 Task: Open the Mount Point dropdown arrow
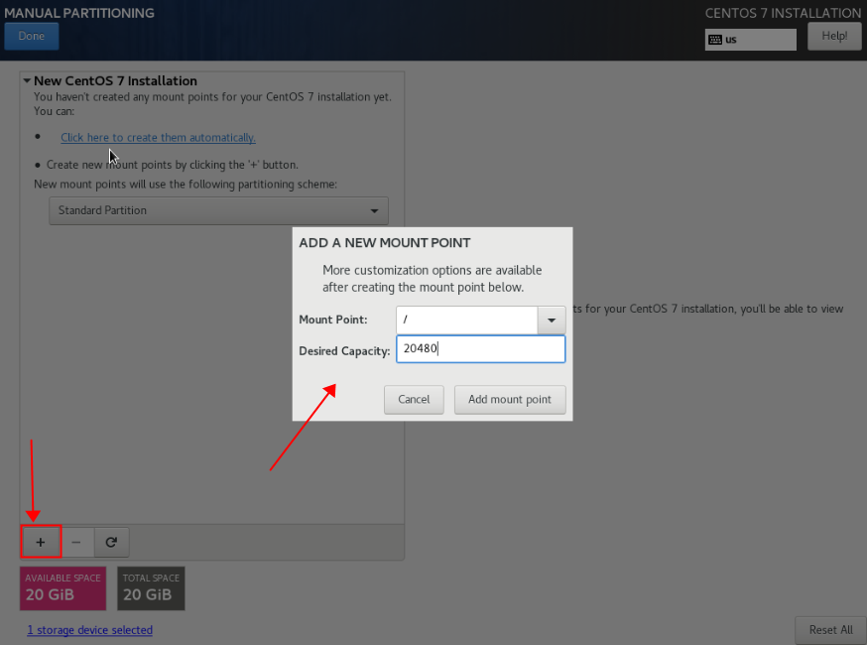tap(552, 320)
